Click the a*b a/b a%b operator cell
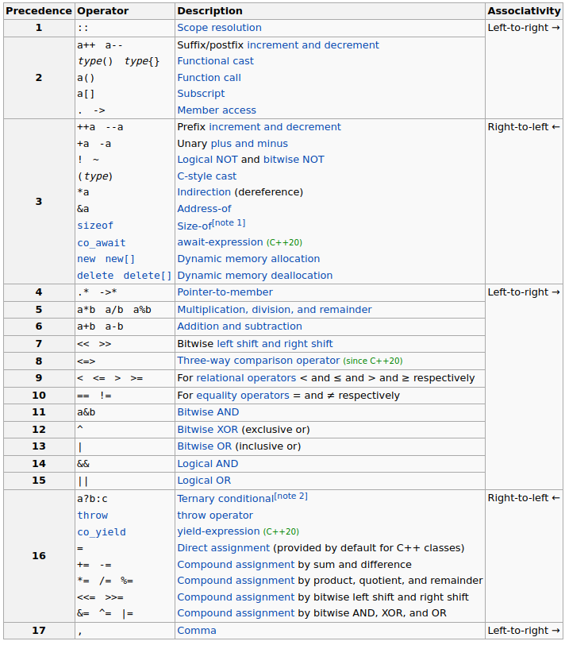565x645 pixels. point(125,310)
